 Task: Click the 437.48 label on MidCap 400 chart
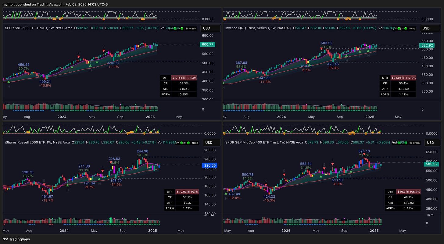(x=234, y=194)
